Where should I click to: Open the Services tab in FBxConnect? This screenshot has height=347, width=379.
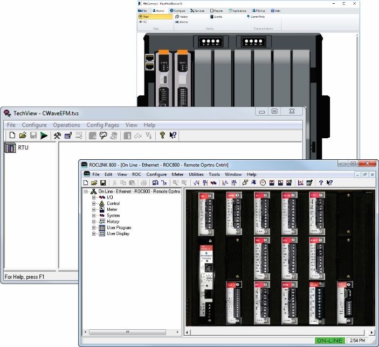(x=197, y=11)
